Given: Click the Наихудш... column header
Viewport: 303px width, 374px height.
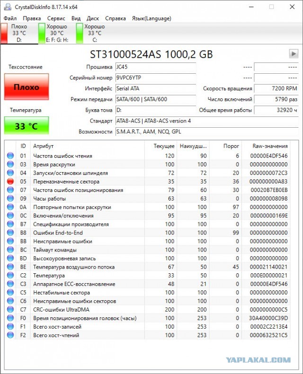Looking at the screenshot, I should pyautogui.click(x=193, y=146).
